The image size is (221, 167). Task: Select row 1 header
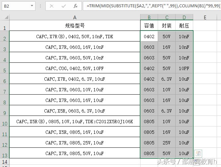pos(5,26)
